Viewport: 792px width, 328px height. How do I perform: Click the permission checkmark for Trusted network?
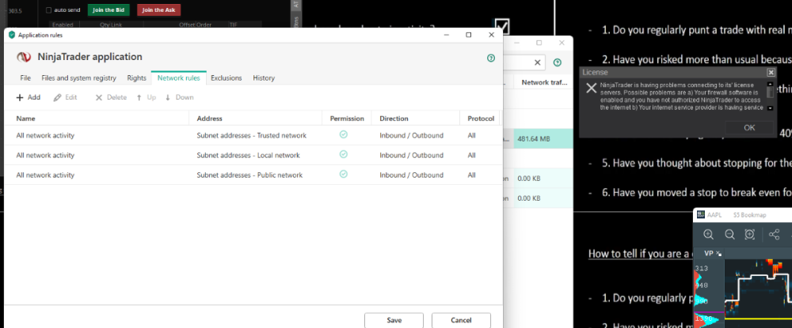tap(343, 135)
